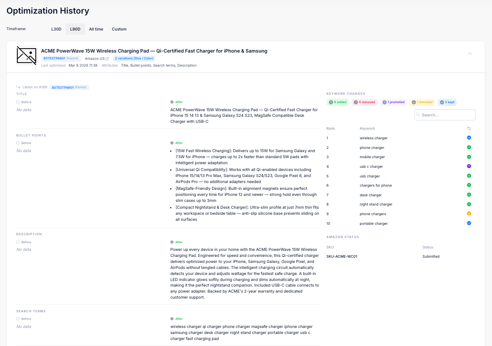492x346 pixels.
Task: Click the yellow demoted icon beside "phone chargers"
Action: pyautogui.click(x=469, y=214)
